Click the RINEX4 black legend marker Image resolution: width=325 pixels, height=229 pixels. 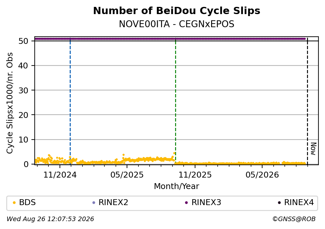[279, 203]
